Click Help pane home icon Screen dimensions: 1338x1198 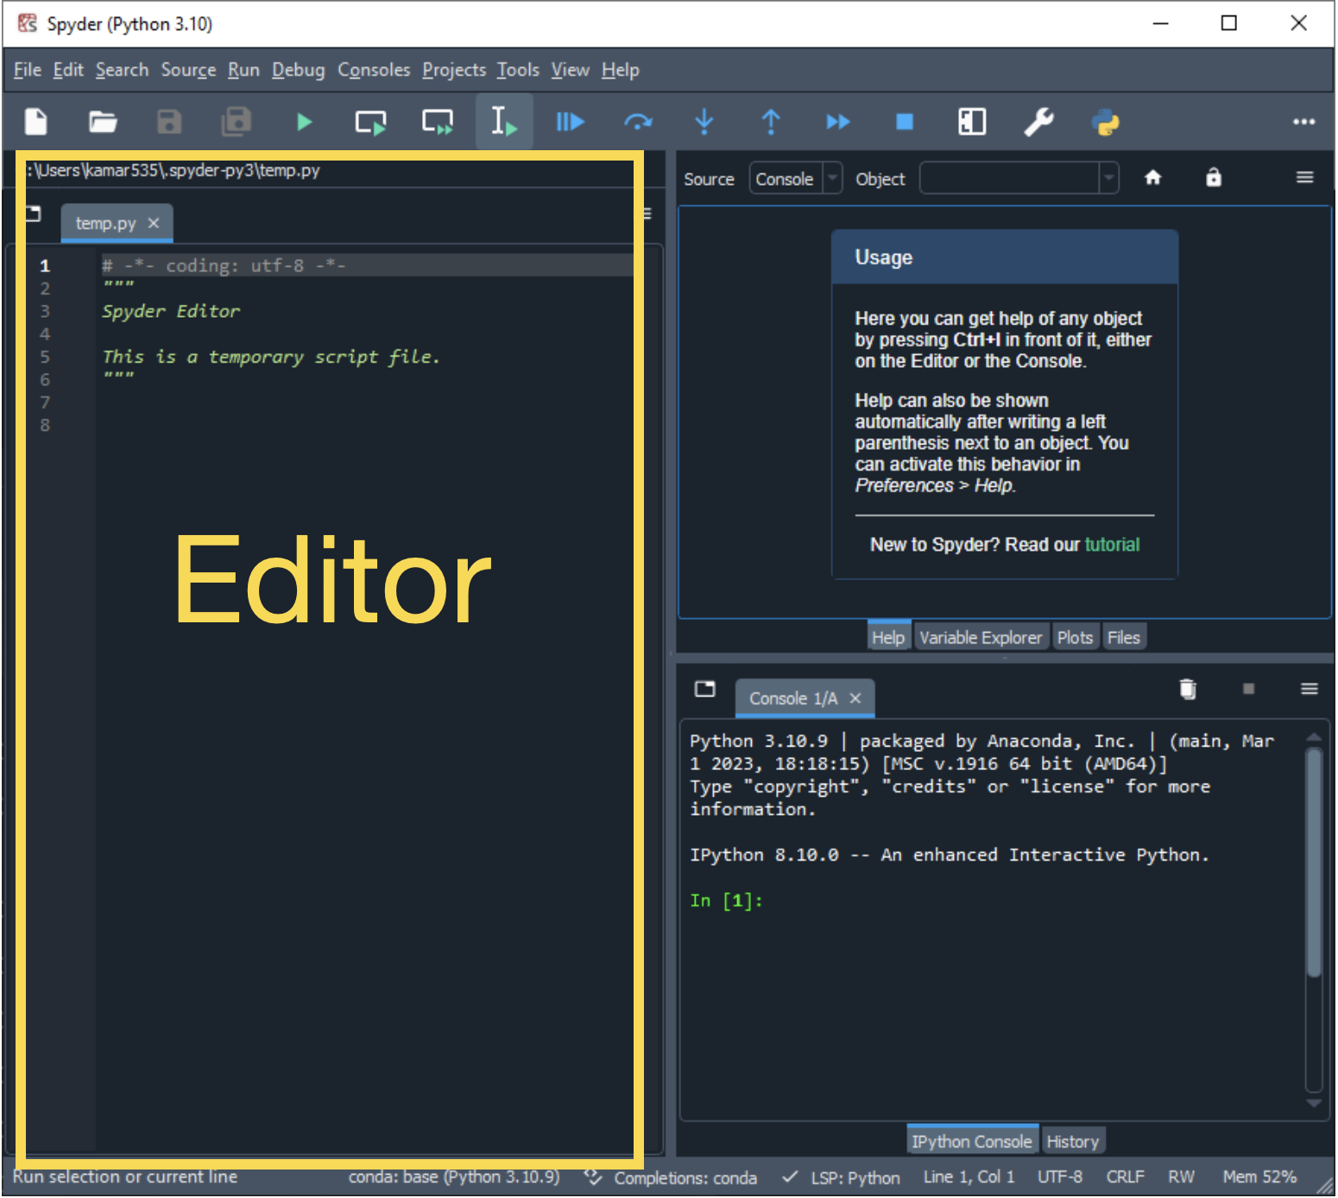(1153, 178)
